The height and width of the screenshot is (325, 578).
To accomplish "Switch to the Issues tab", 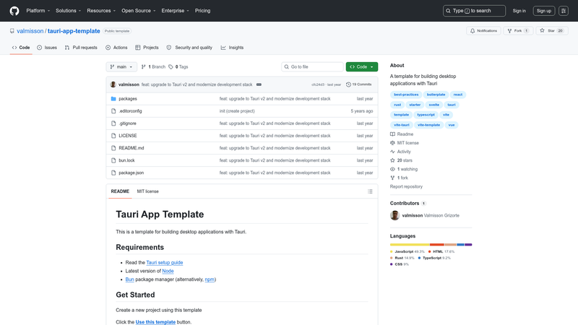I will point(47,48).
